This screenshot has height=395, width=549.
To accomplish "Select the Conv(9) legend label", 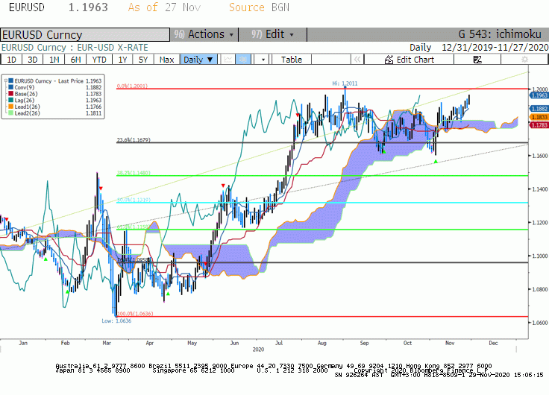I will (25, 87).
